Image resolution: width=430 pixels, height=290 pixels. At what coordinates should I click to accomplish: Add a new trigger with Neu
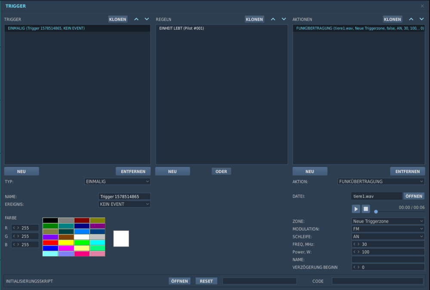(21, 171)
